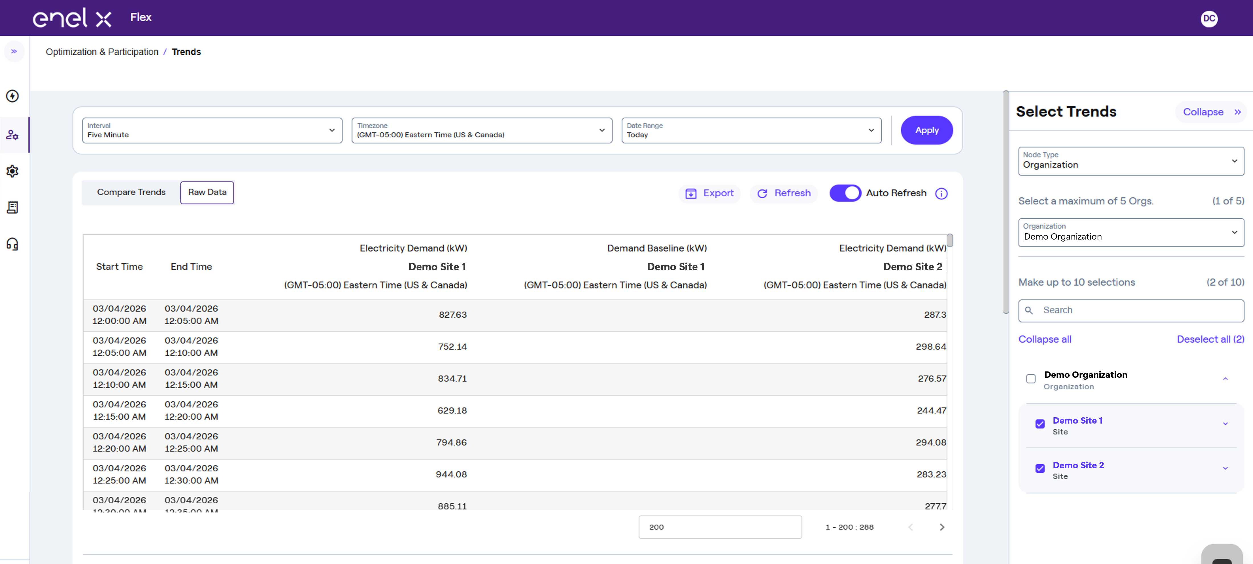Image resolution: width=1253 pixels, height=564 pixels.
Task: Check the Demo Organization checkbox
Action: point(1031,379)
